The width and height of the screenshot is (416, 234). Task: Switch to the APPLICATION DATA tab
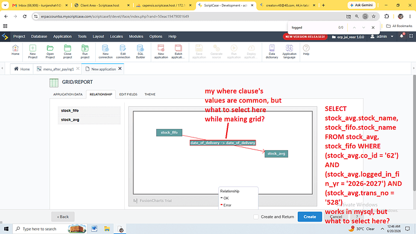point(68,94)
